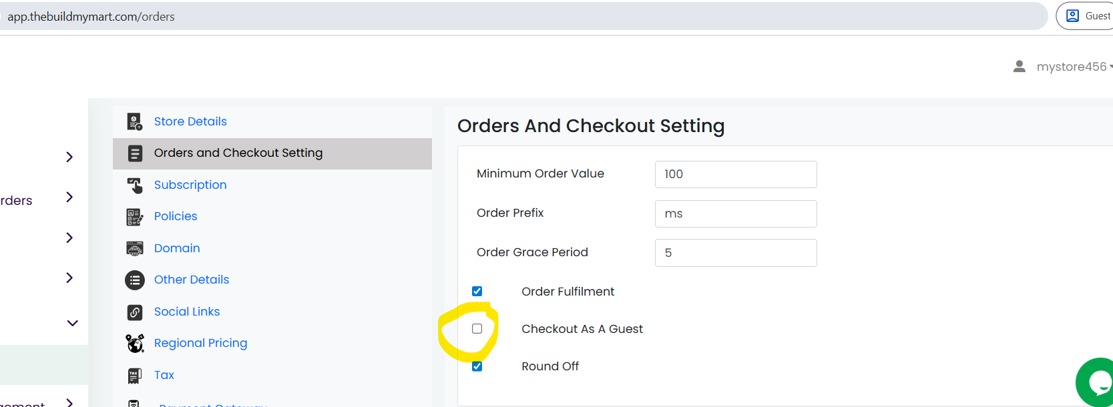Click the Regional Pricing globe icon
1113x407 pixels.
point(135,344)
